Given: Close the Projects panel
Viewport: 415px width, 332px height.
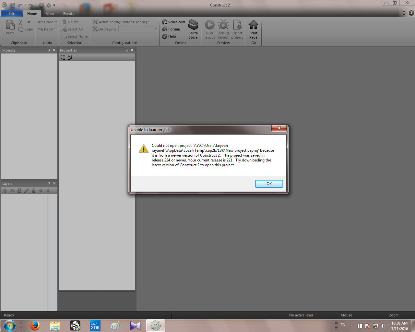Looking at the screenshot, I should [x=54, y=50].
